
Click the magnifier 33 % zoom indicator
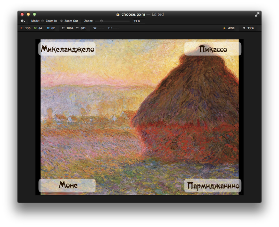click(248, 28)
